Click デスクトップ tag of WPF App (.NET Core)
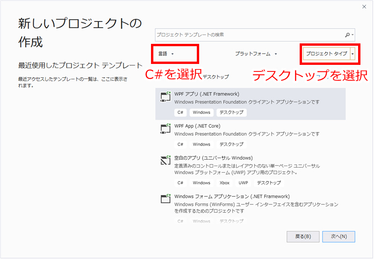 (231, 144)
